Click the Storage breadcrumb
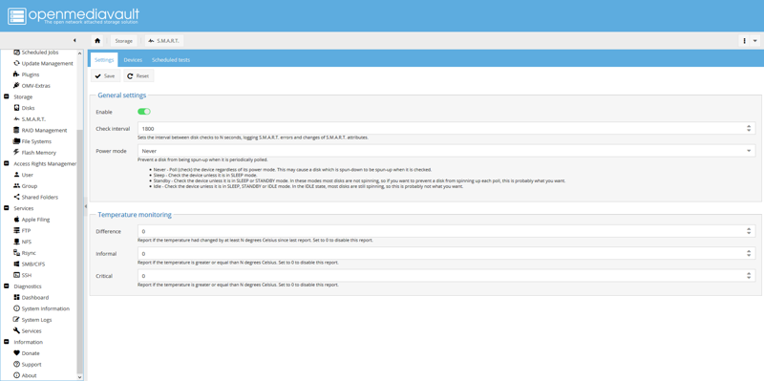This screenshot has height=381, width=764. (x=124, y=41)
